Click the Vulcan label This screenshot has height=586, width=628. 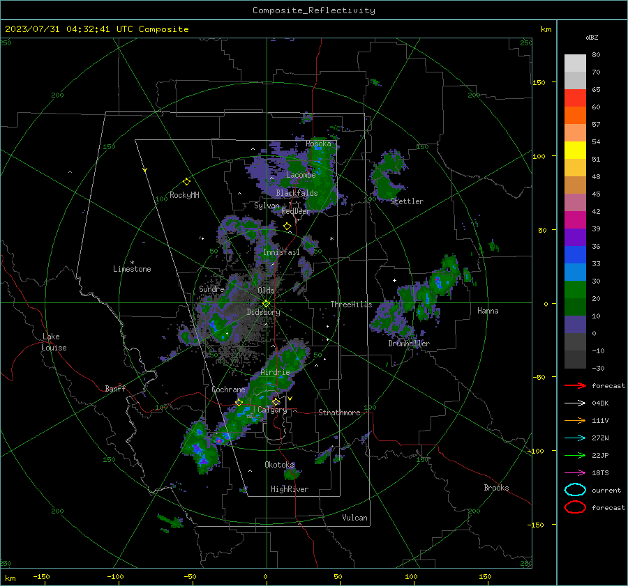click(x=355, y=518)
